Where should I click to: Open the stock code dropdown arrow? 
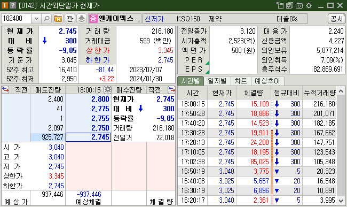[x=36, y=19]
